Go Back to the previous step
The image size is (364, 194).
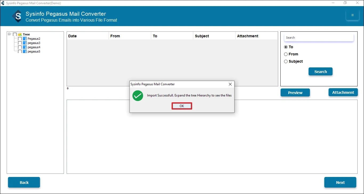tap(24, 182)
